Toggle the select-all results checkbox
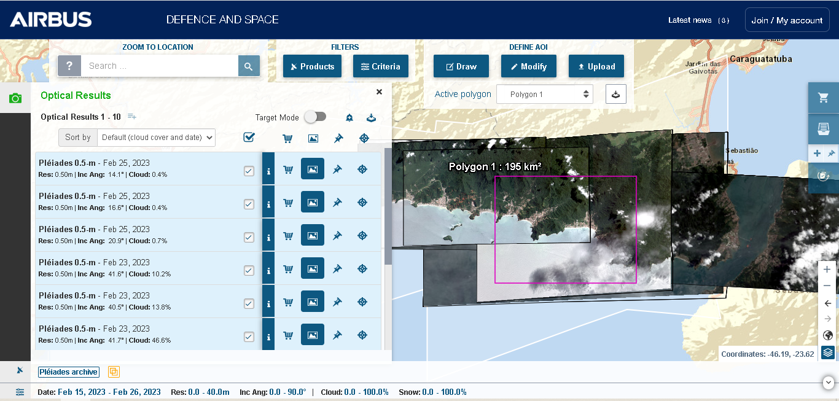The image size is (839, 401). (x=249, y=138)
